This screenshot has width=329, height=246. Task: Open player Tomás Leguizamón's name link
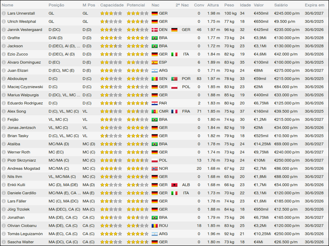point(25,234)
